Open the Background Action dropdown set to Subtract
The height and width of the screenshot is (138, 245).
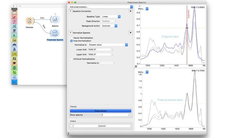pos(109,26)
